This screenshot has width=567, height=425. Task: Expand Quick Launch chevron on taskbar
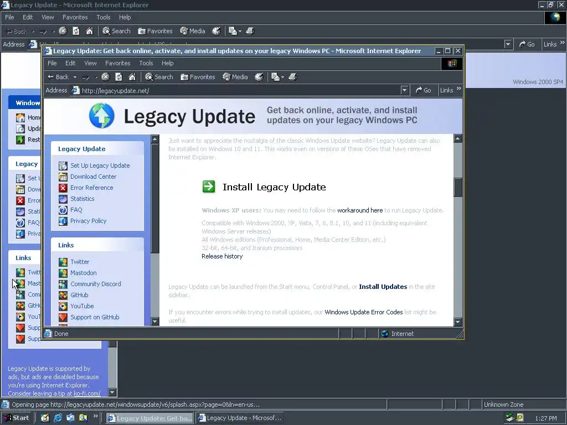95,416
